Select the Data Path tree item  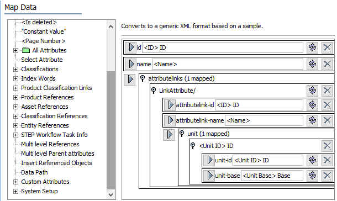tap(34, 172)
